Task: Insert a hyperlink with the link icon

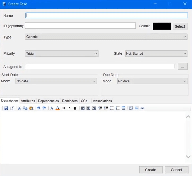Action: 142,108
